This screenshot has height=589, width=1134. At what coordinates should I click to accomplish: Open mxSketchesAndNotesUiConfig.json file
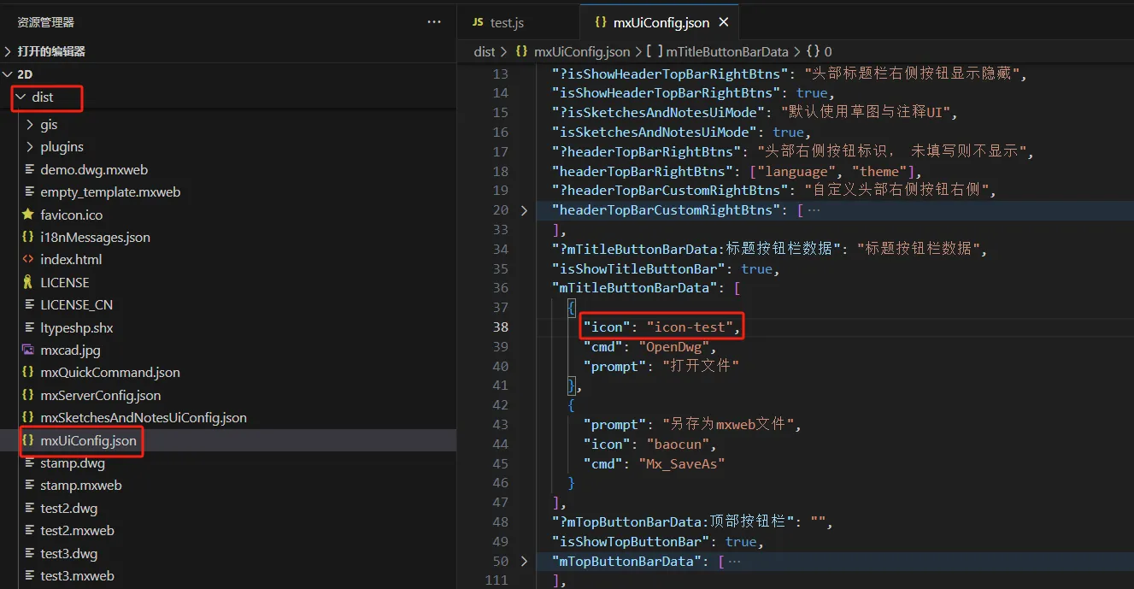[x=144, y=418]
